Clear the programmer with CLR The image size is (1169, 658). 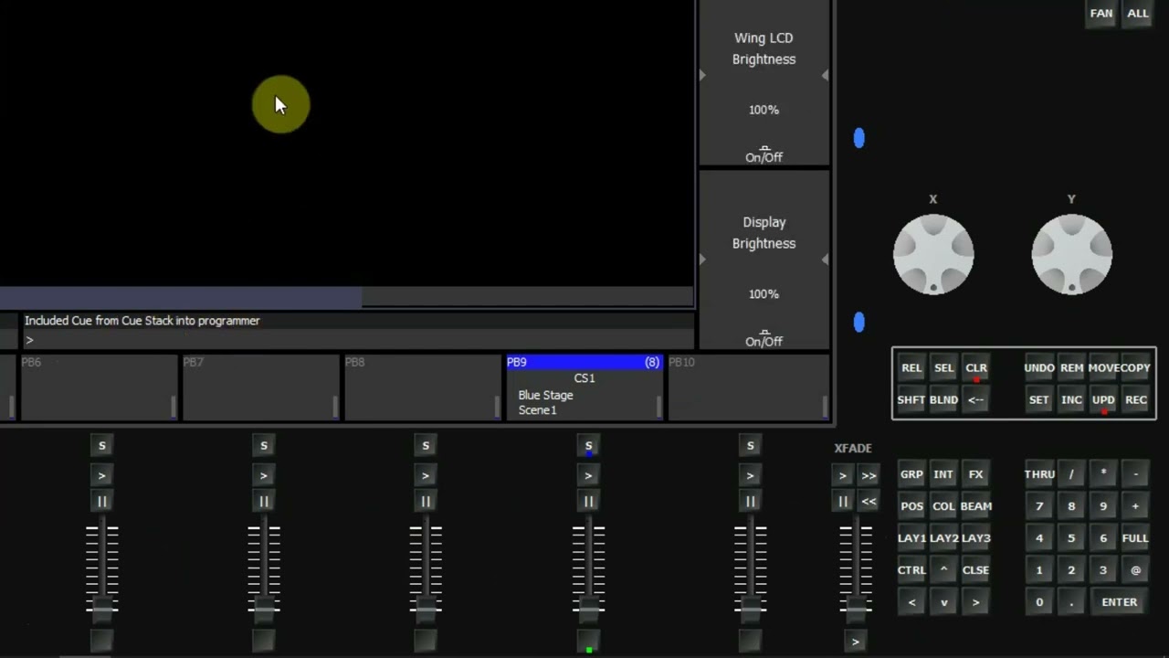pos(976,368)
